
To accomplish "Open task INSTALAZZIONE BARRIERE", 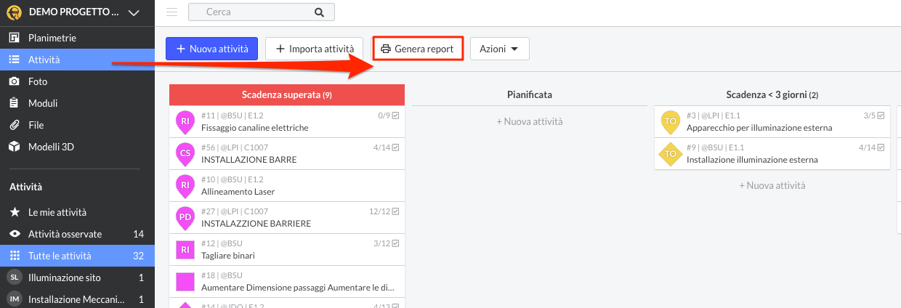I will (287, 218).
